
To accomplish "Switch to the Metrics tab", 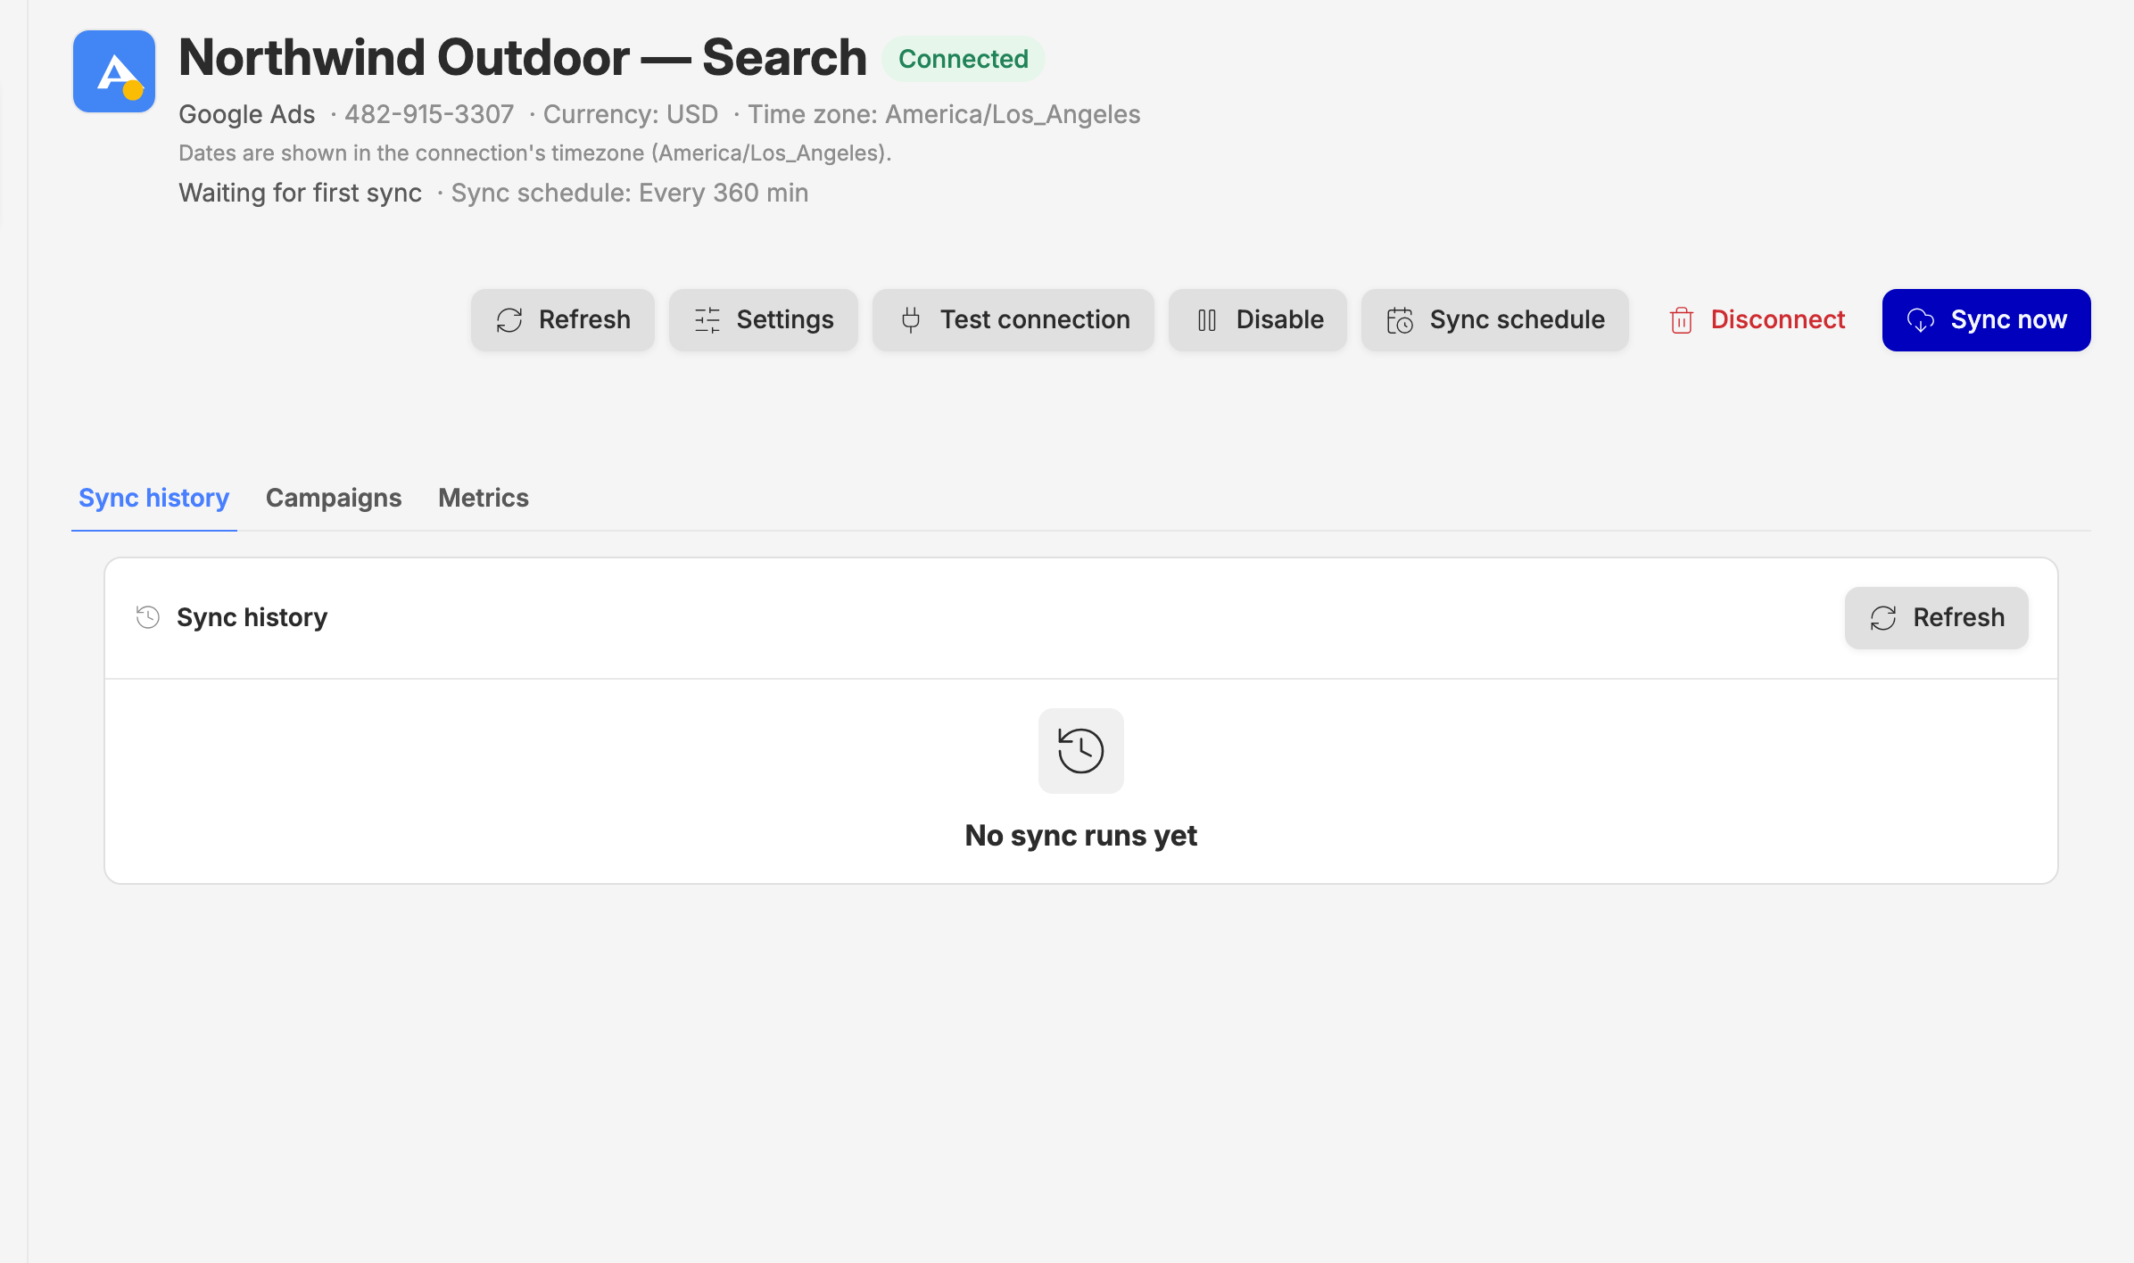I will [484, 498].
